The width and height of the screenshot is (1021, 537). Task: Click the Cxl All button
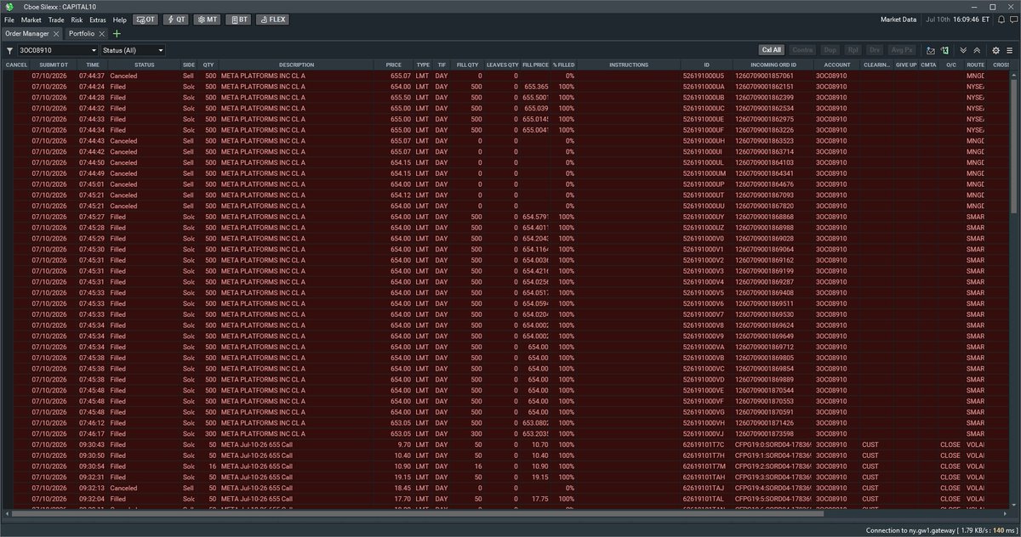[772, 51]
